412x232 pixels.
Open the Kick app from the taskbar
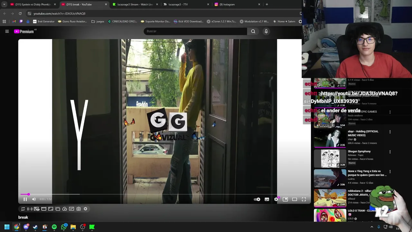pos(92,227)
